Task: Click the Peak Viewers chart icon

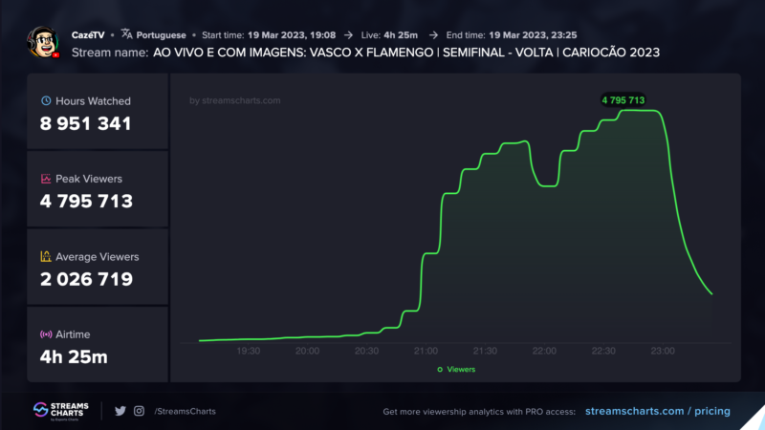Action: point(45,179)
